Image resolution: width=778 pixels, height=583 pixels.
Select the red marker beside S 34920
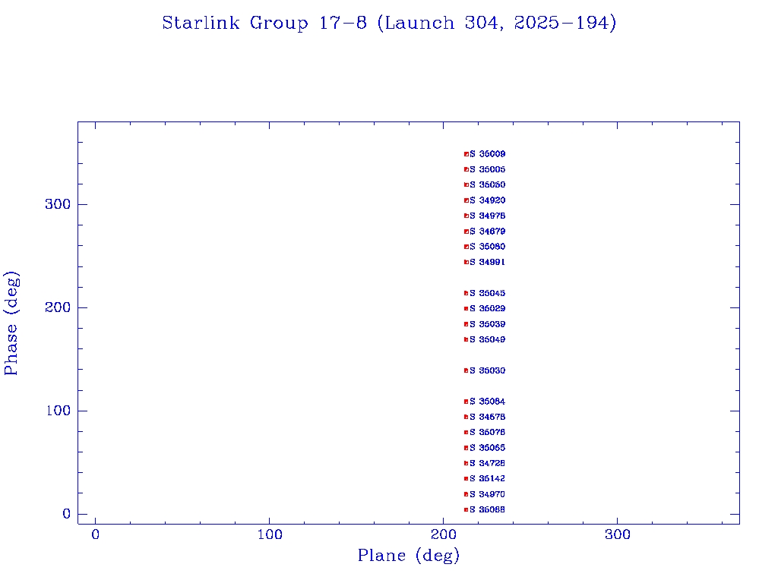(x=466, y=200)
